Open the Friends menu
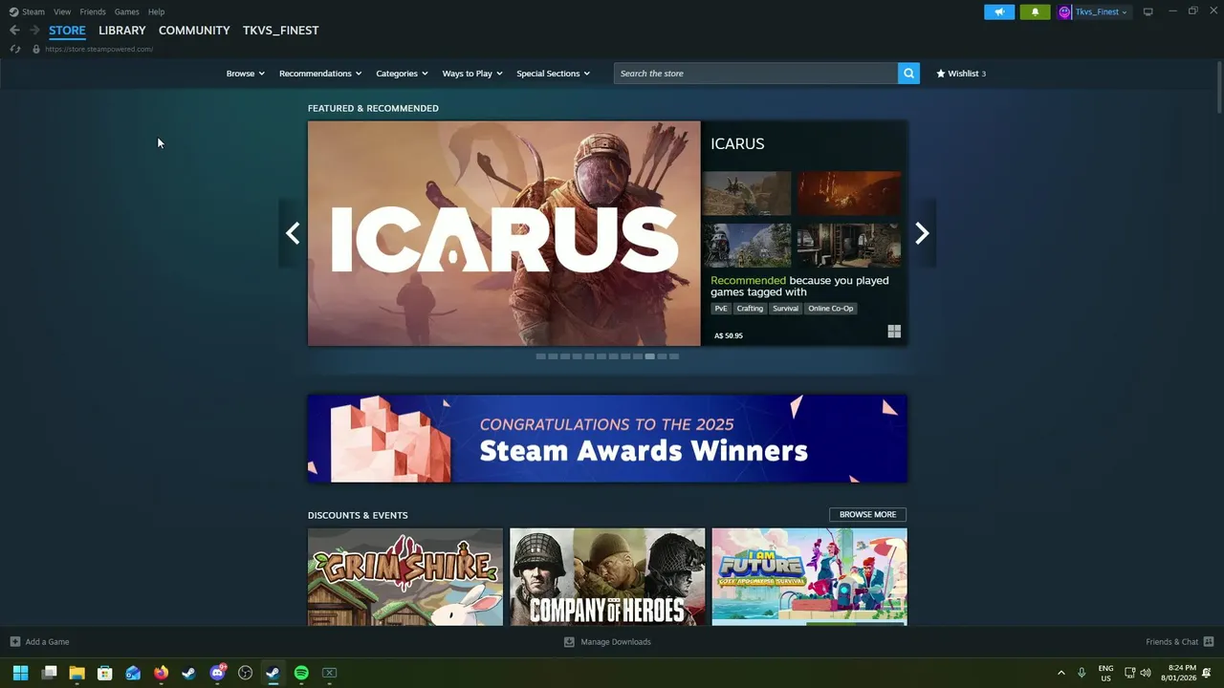 (x=93, y=11)
